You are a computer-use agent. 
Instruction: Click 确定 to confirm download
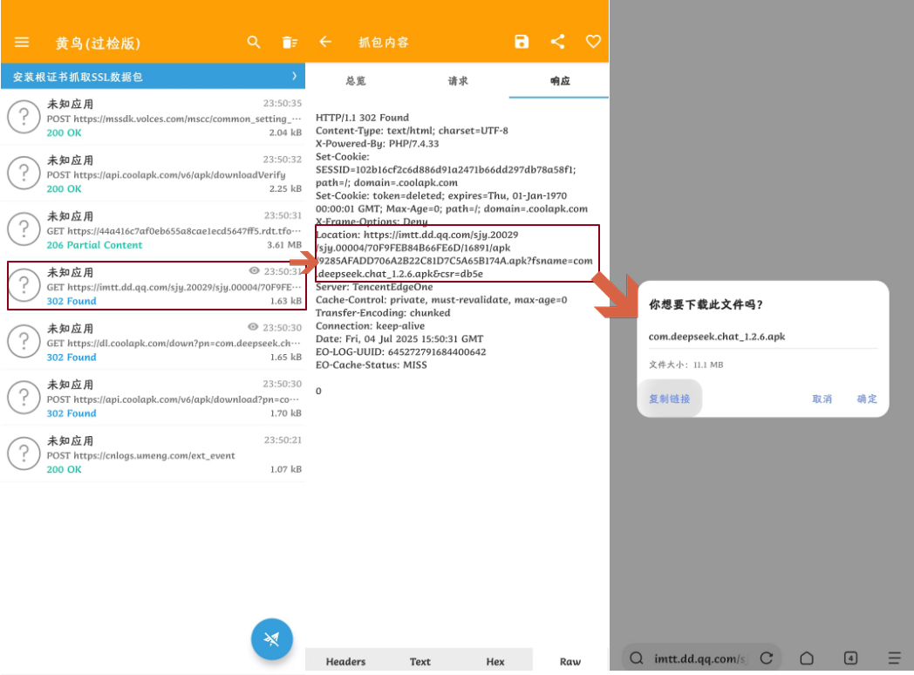click(x=867, y=399)
